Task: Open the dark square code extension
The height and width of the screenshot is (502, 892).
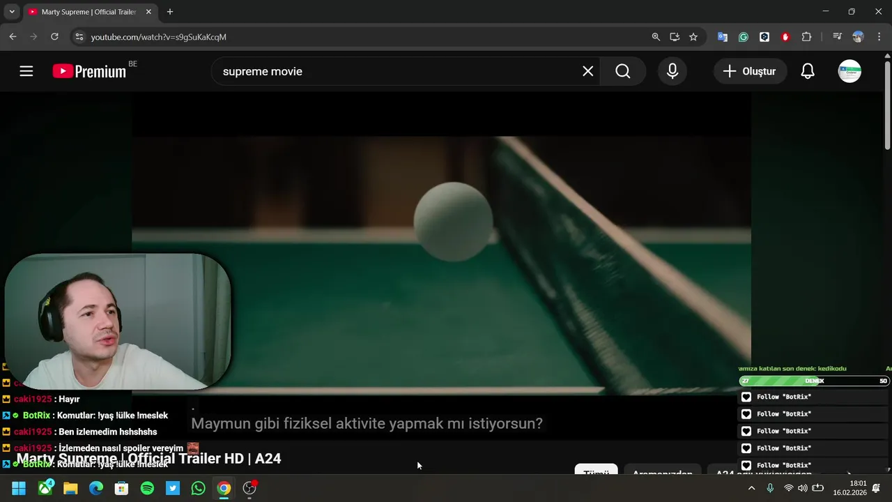Action: click(x=764, y=37)
